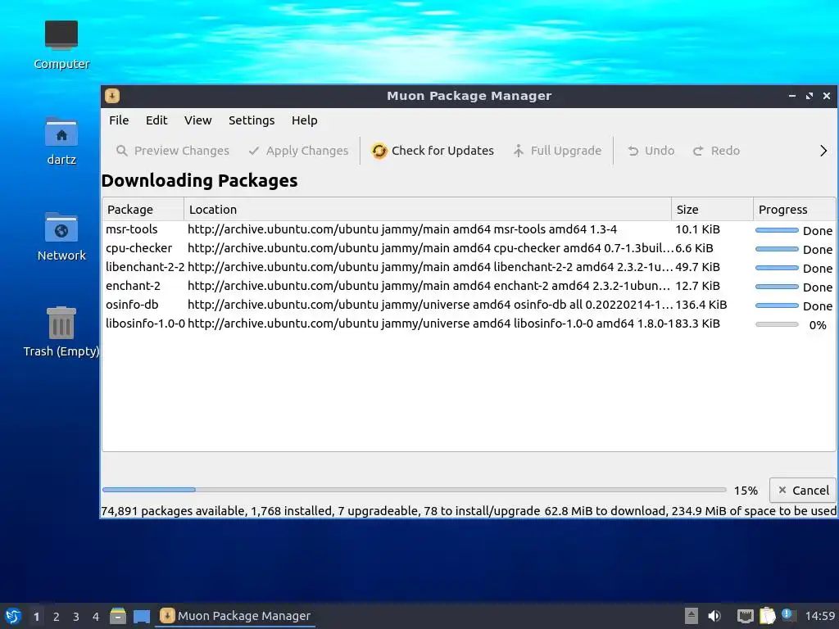Switch to workspace 4
Screen dimensions: 839x629
[96, 617]
